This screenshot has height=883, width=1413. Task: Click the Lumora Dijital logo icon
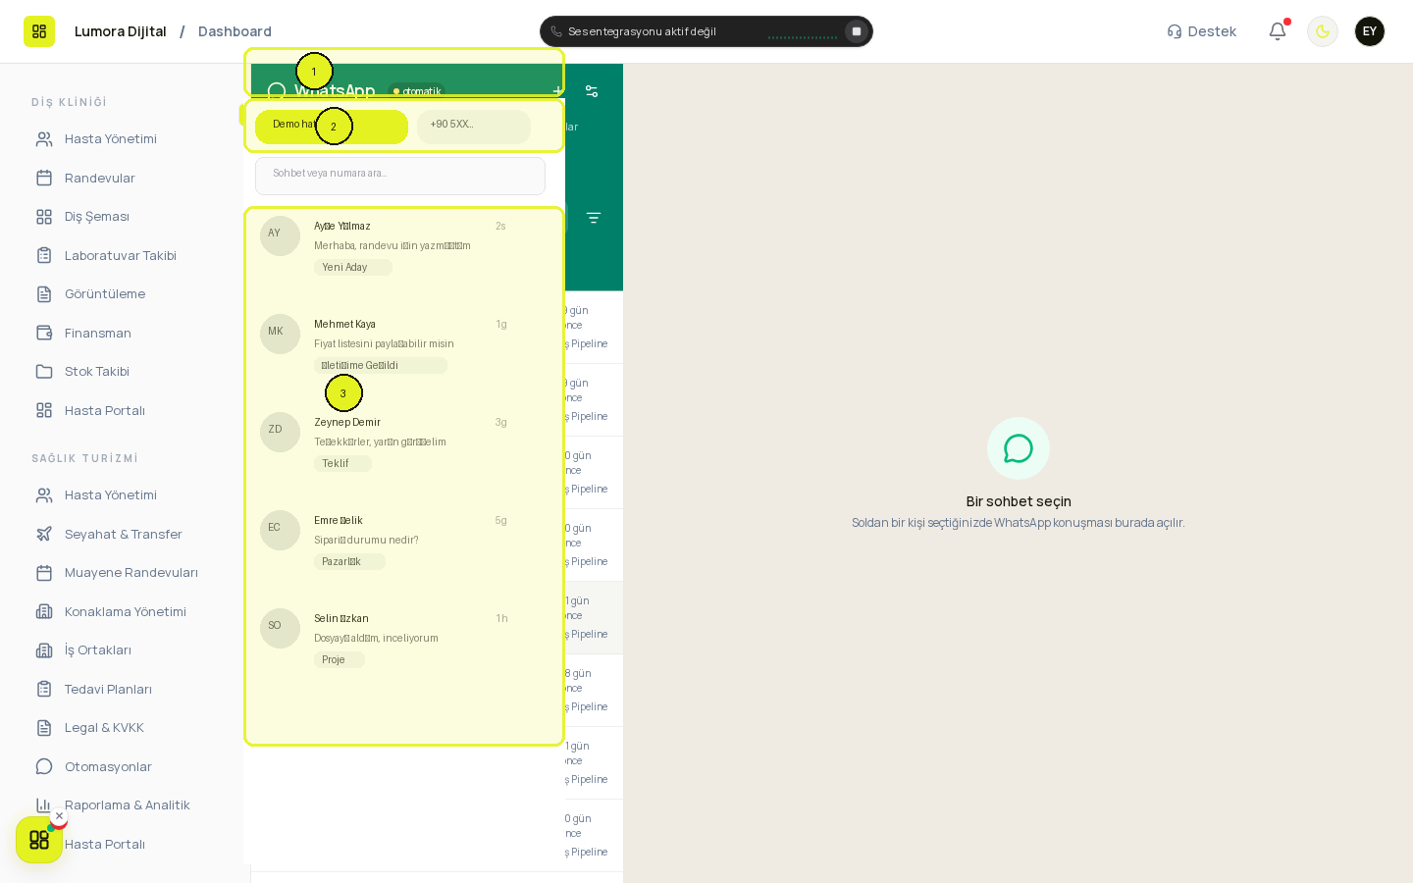[x=39, y=31]
